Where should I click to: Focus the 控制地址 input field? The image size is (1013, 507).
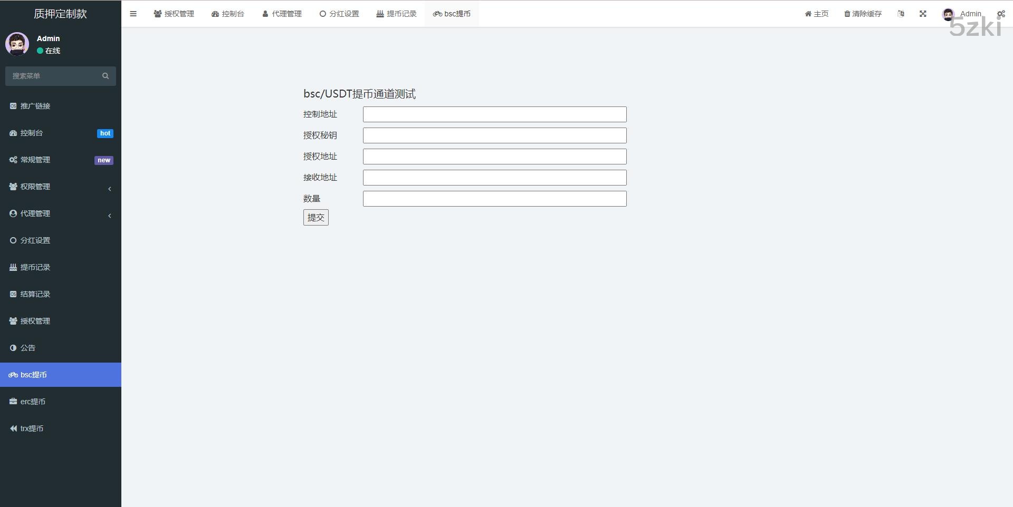[x=494, y=114]
